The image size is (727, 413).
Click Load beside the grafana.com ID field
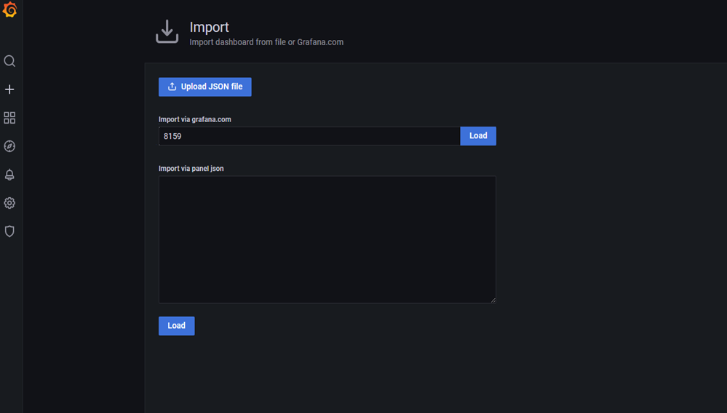point(478,136)
